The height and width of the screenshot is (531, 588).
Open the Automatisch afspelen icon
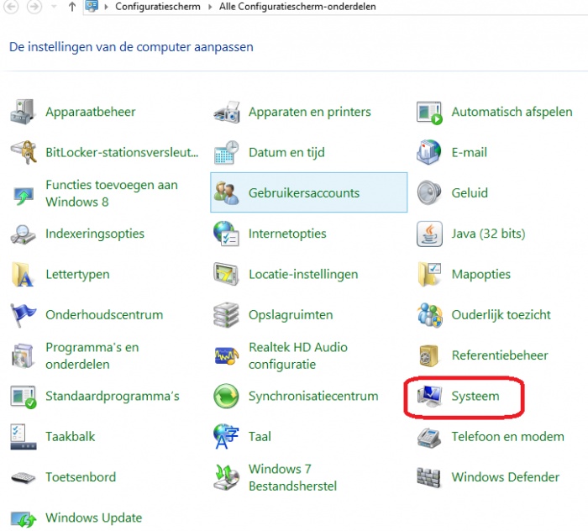(x=429, y=113)
